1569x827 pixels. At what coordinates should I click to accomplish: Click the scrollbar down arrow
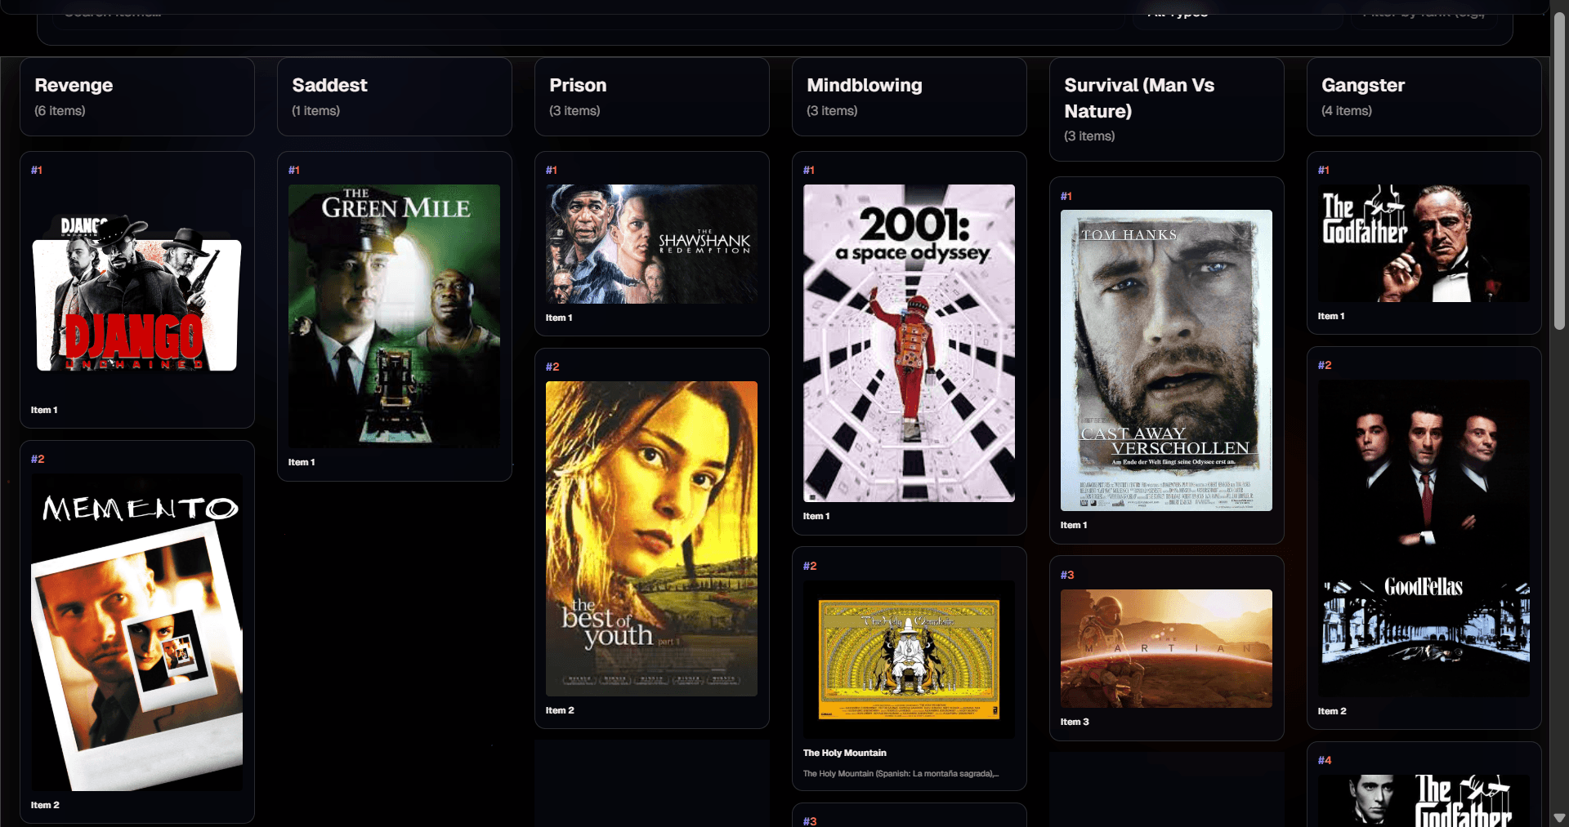pos(1559,817)
